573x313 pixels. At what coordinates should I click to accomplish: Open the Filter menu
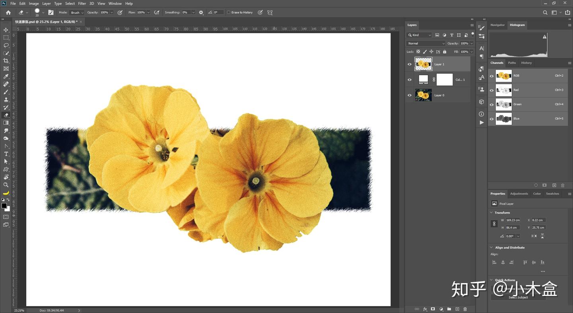click(x=82, y=4)
